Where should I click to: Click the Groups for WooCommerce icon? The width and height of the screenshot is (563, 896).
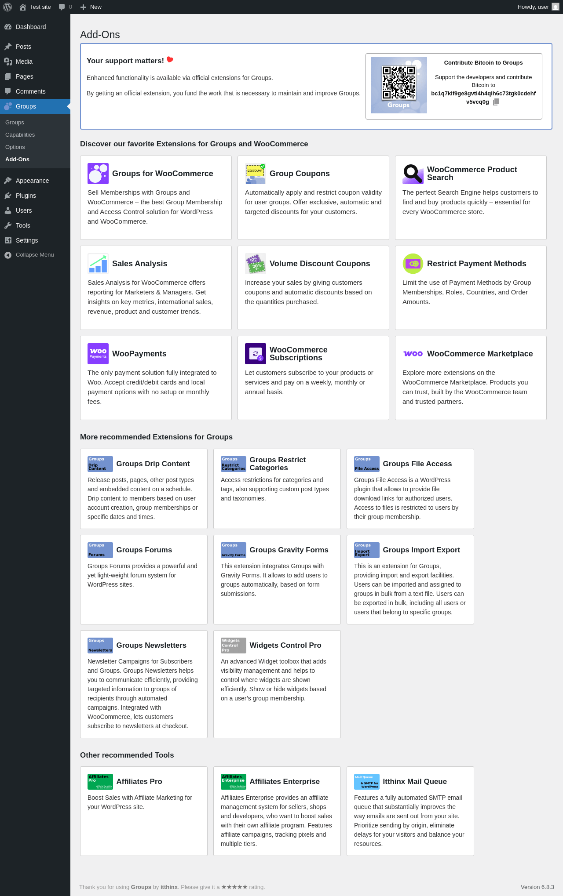click(x=98, y=174)
